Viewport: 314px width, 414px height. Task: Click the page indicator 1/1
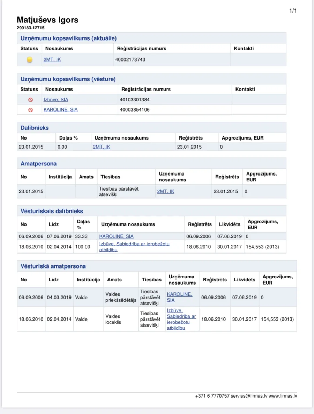tap(293, 10)
